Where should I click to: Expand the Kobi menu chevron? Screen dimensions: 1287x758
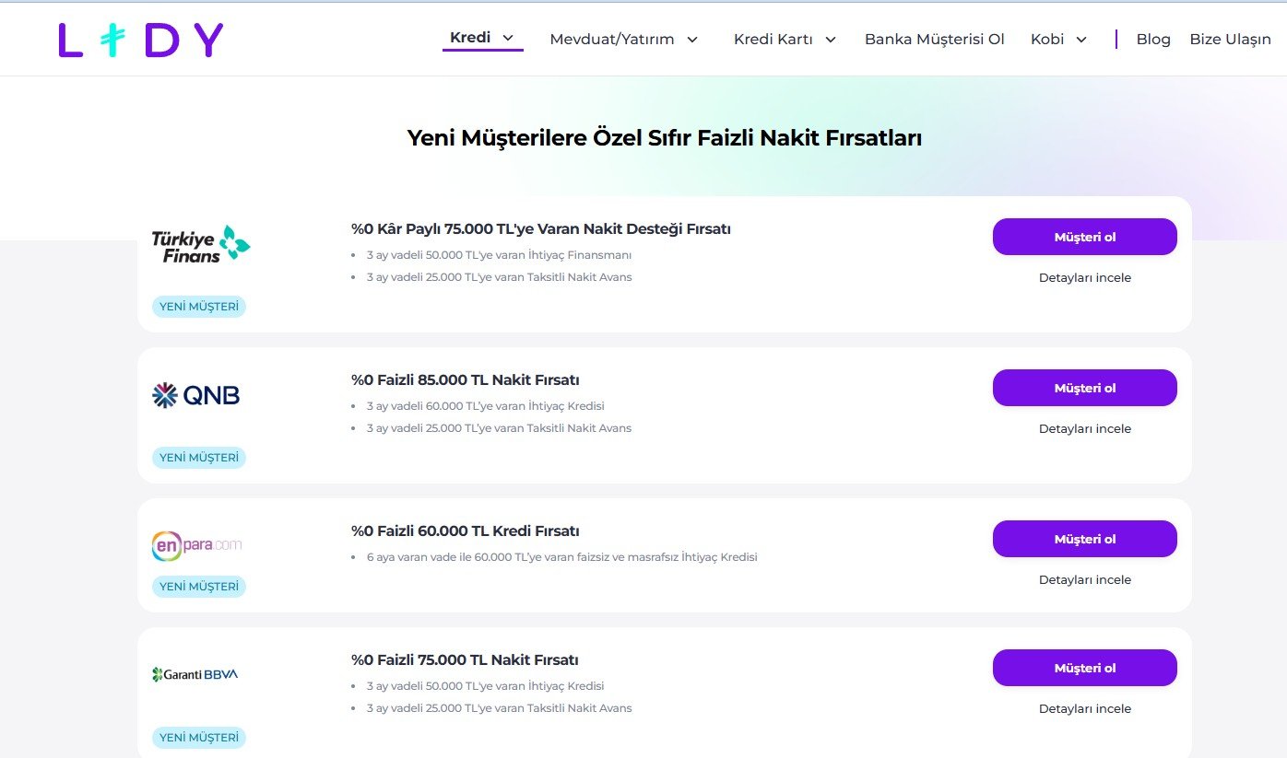pyautogui.click(x=1081, y=40)
